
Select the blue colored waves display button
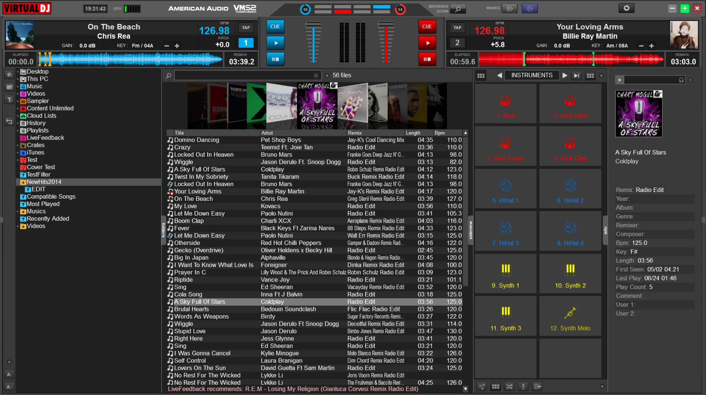(x=529, y=8)
